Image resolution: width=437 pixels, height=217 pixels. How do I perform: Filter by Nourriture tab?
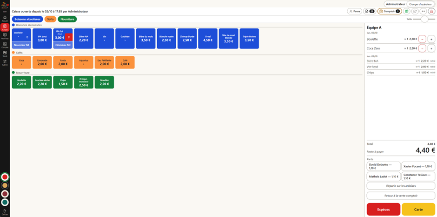[67, 19]
